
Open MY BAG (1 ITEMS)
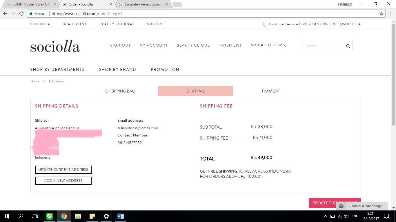point(269,45)
